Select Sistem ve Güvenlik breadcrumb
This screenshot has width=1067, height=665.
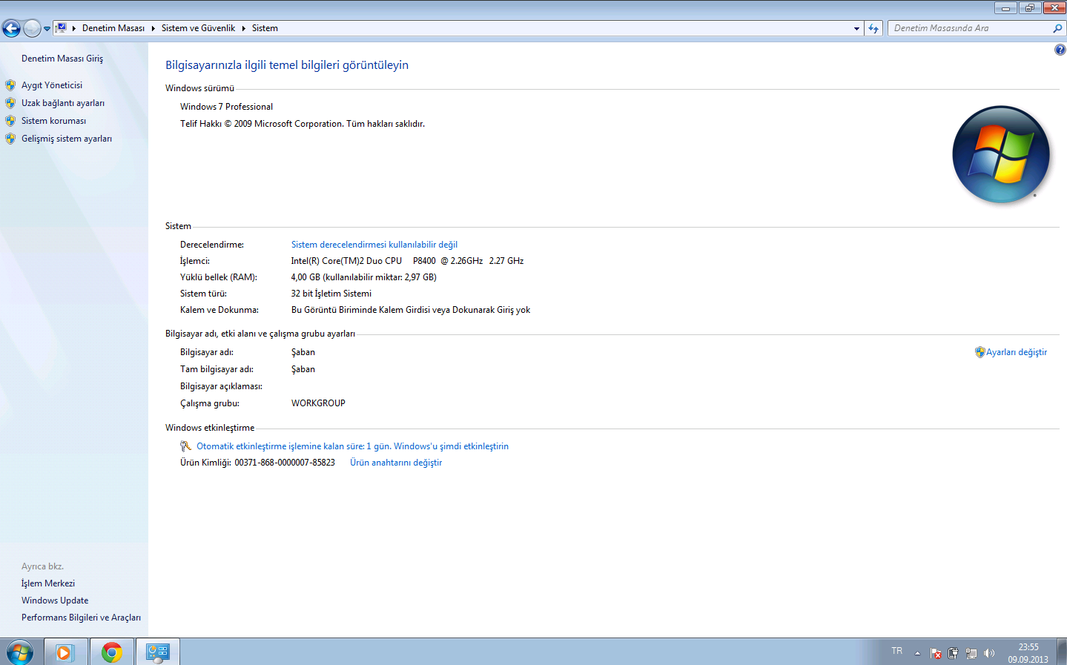coord(198,28)
